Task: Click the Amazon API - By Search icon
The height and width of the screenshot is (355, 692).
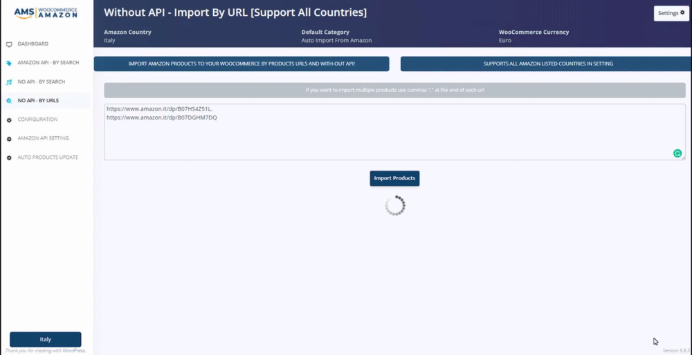Action: pos(9,64)
